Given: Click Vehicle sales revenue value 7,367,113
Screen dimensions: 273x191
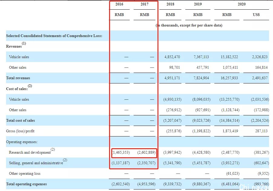Looking at the screenshot, I should pyautogui.click(x=201, y=57).
